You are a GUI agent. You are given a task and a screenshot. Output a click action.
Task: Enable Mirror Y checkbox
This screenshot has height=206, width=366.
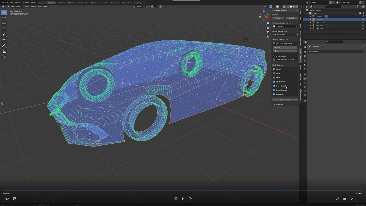click(274, 73)
